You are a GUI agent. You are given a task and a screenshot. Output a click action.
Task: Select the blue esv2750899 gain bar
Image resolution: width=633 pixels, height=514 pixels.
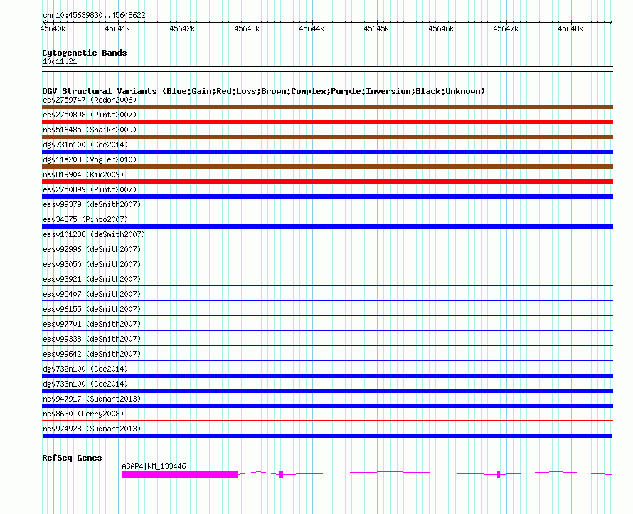point(327,196)
